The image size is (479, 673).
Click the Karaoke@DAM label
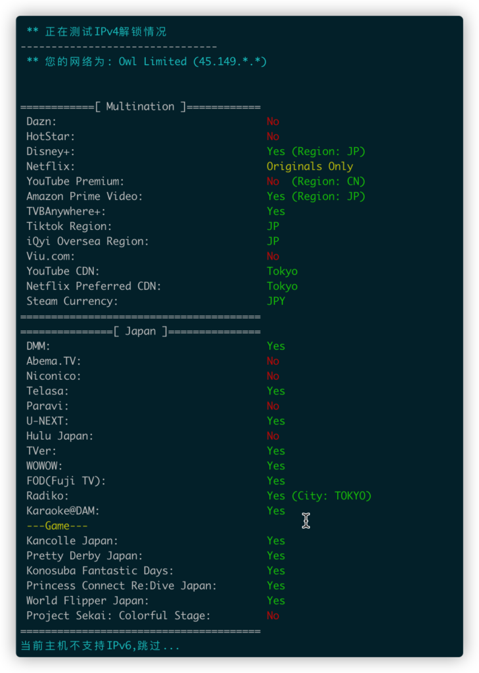pos(62,511)
